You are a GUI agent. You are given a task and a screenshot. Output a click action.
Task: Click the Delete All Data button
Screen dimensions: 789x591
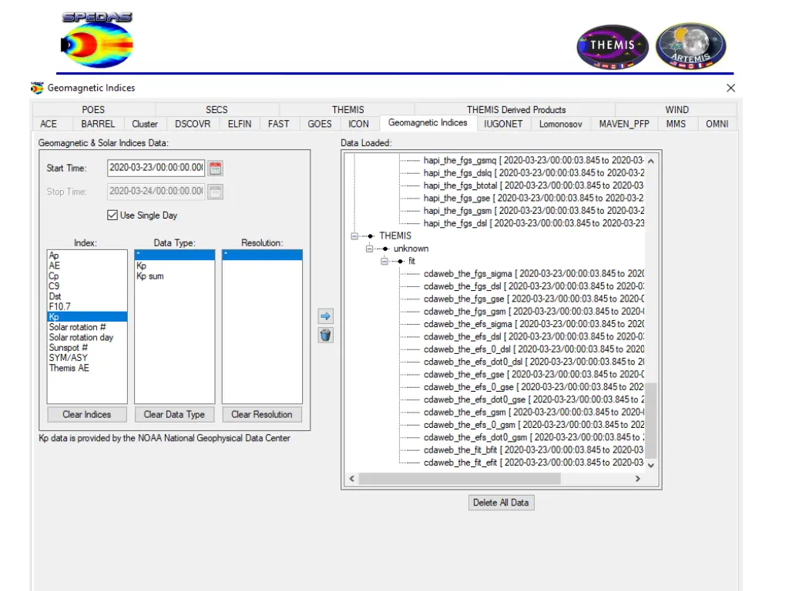pos(501,503)
